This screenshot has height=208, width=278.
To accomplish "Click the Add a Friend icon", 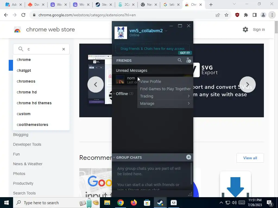I will click(x=188, y=60).
